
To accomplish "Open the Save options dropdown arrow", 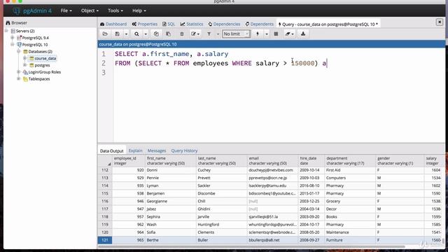I will point(126,34).
